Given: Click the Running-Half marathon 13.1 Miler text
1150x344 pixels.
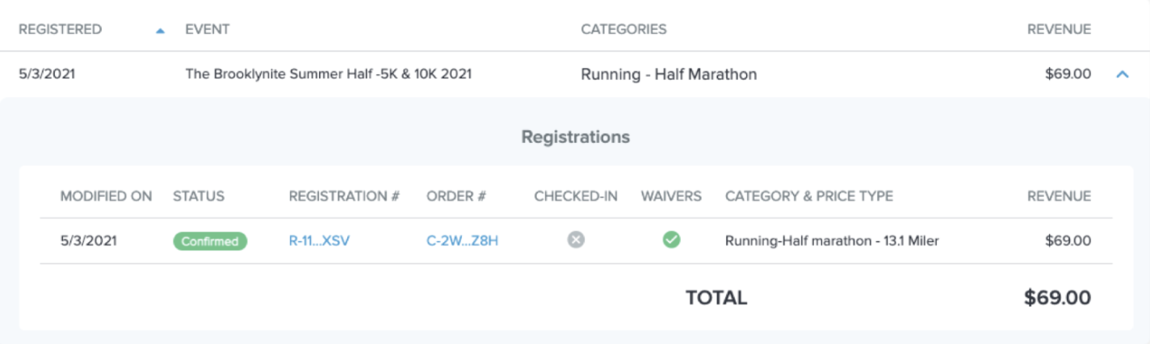Looking at the screenshot, I should [832, 241].
